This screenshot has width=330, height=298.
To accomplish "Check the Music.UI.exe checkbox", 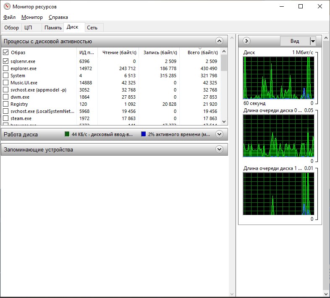I will [6, 83].
